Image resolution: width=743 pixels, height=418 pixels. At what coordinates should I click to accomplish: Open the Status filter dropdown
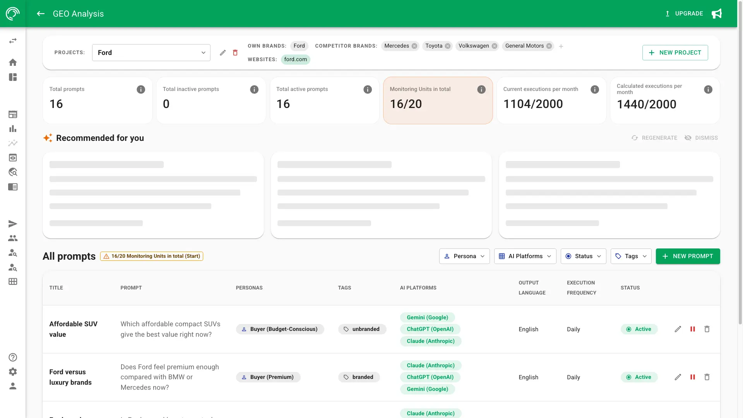pos(584,256)
